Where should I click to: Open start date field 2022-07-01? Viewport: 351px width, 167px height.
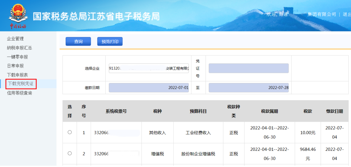[149, 88]
